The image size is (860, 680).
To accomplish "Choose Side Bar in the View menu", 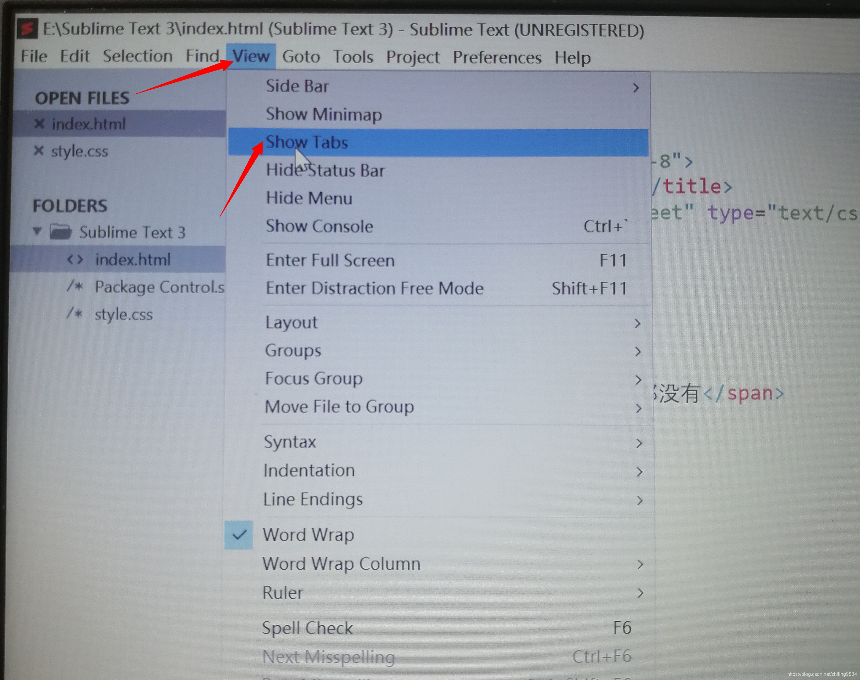I will [438, 86].
